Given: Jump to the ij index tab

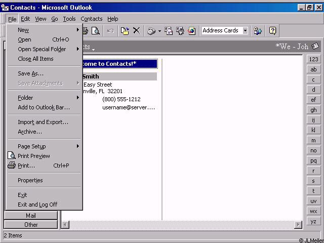Looking at the screenshot, I should 313,120.
